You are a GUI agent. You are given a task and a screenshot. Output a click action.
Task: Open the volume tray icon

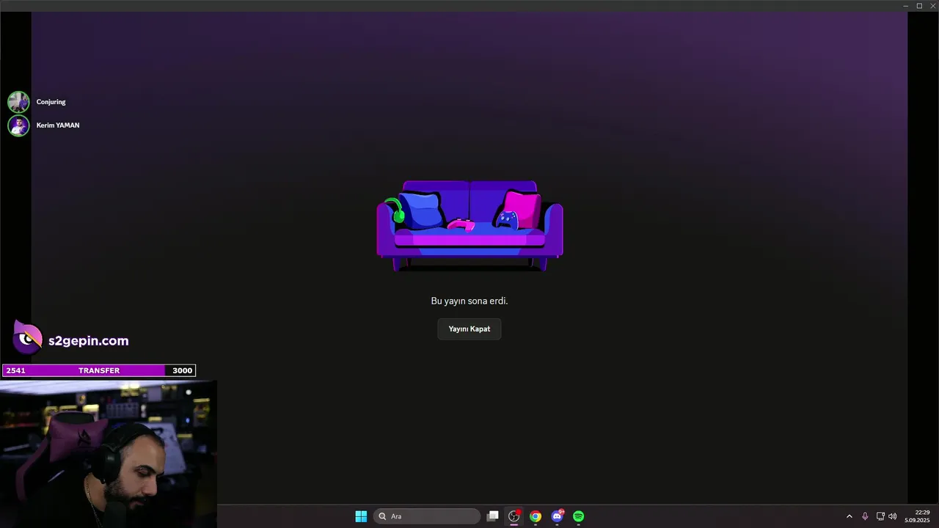tap(893, 516)
